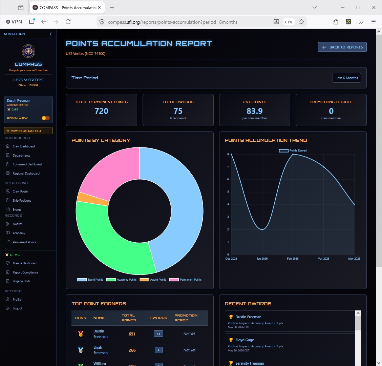
Task: Open the Departments page
Action: (21, 155)
